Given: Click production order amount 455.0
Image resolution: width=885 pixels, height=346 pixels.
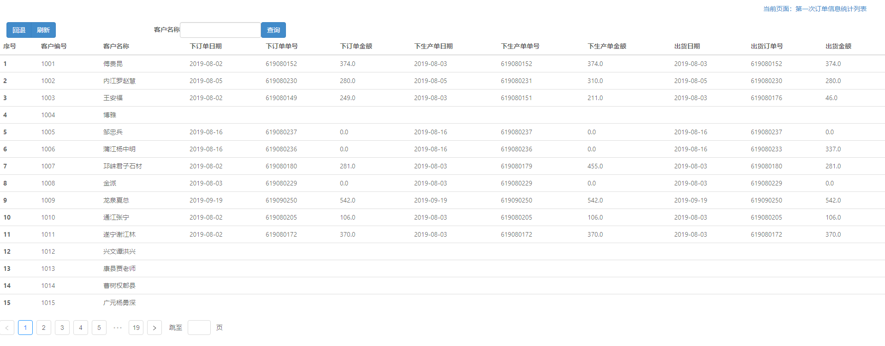Looking at the screenshot, I should pos(595,166).
